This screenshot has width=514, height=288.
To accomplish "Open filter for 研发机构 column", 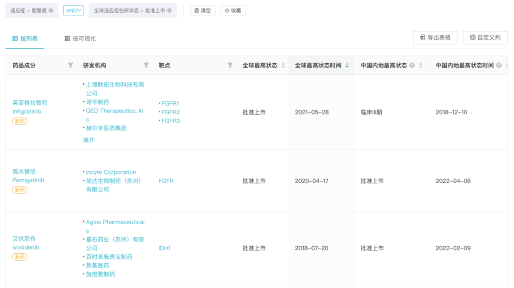I will [146, 65].
